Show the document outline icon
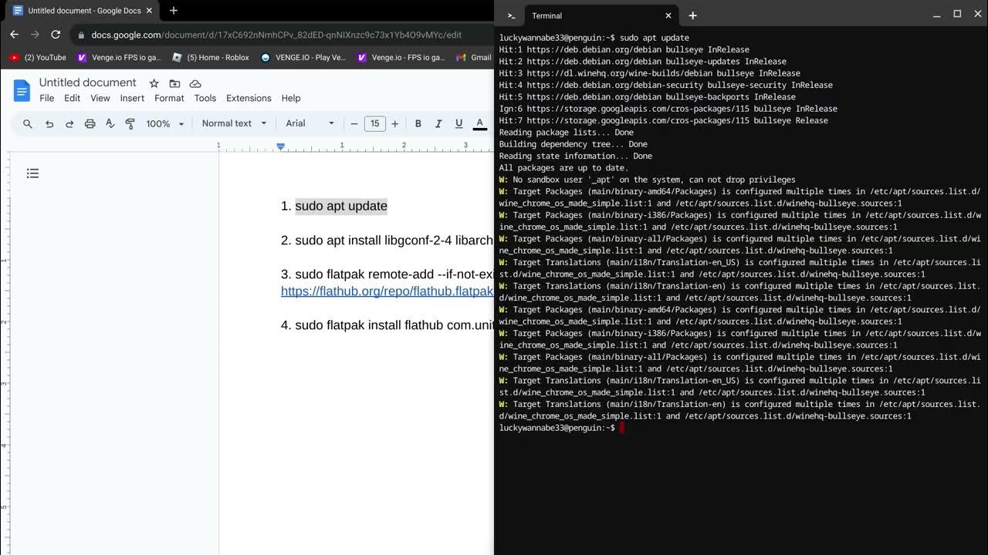Screen dimensions: 988x555 pyautogui.click(x=32, y=173)
